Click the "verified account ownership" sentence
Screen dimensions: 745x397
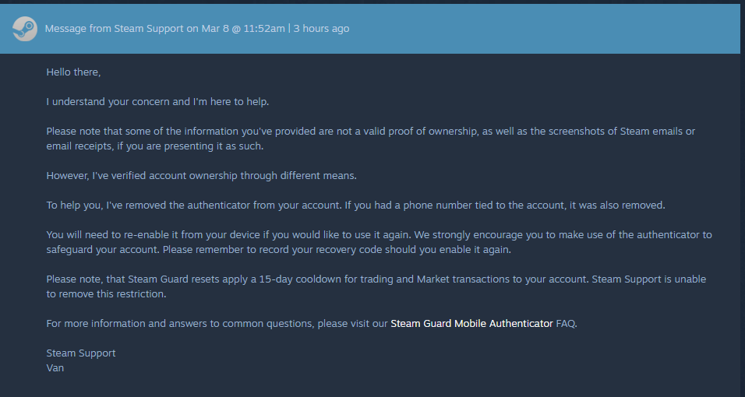coord(201,175)
